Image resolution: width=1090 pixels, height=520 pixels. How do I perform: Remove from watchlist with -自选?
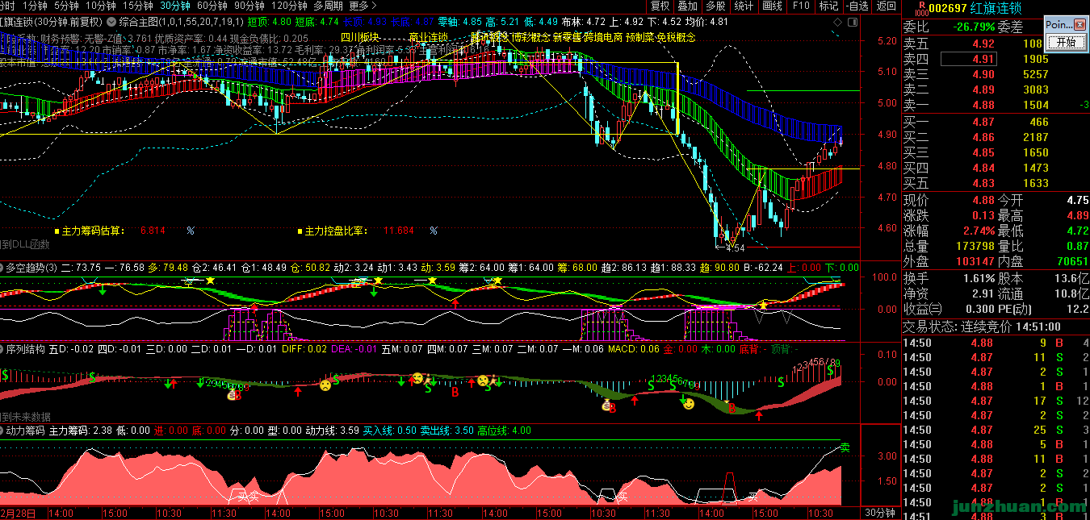pos(858,6)
